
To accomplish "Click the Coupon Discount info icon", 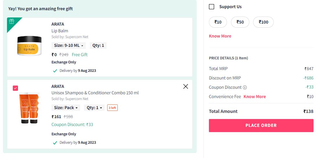I will (x=245, y=88).
